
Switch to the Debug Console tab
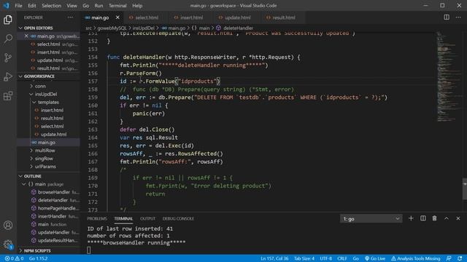tap(178, 218)
